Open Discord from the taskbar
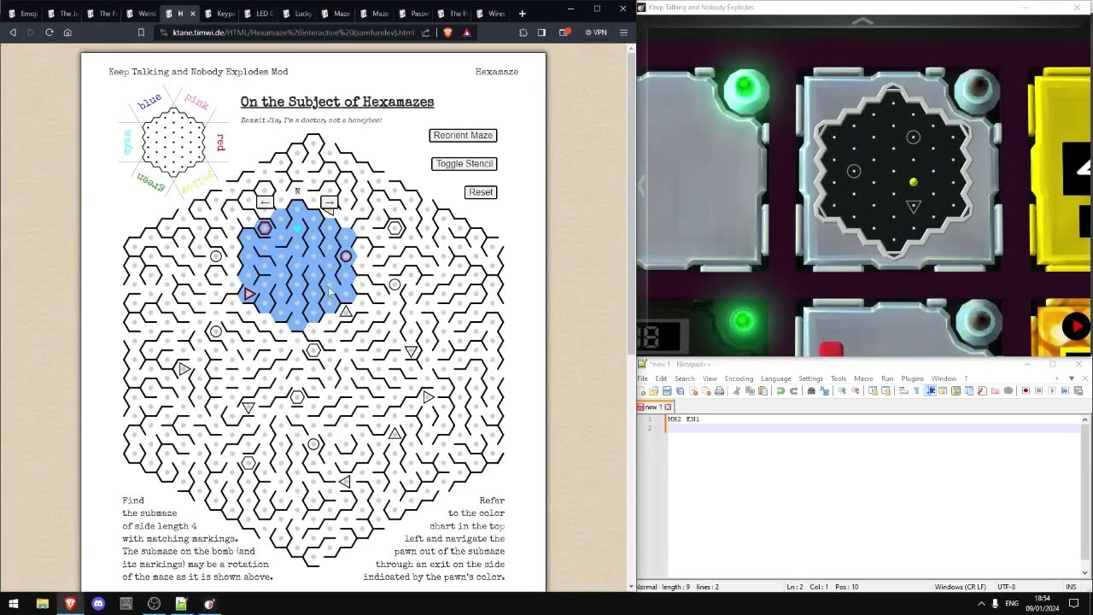 [98, 604]
